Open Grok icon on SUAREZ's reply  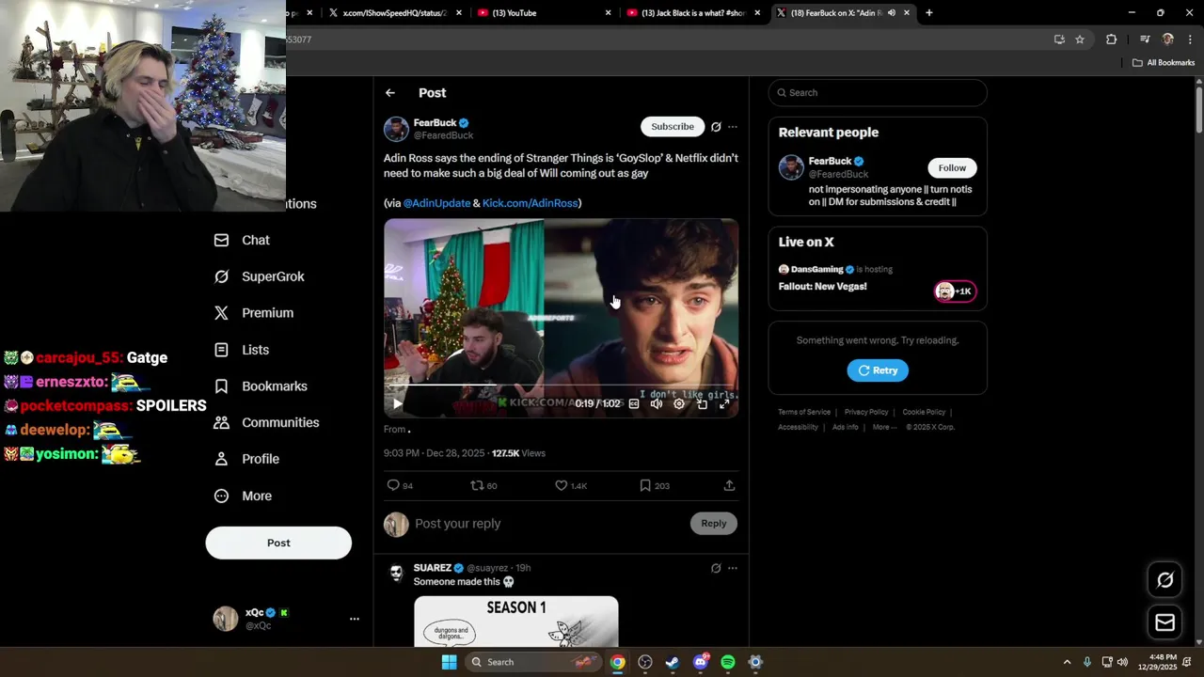[716, 568]
